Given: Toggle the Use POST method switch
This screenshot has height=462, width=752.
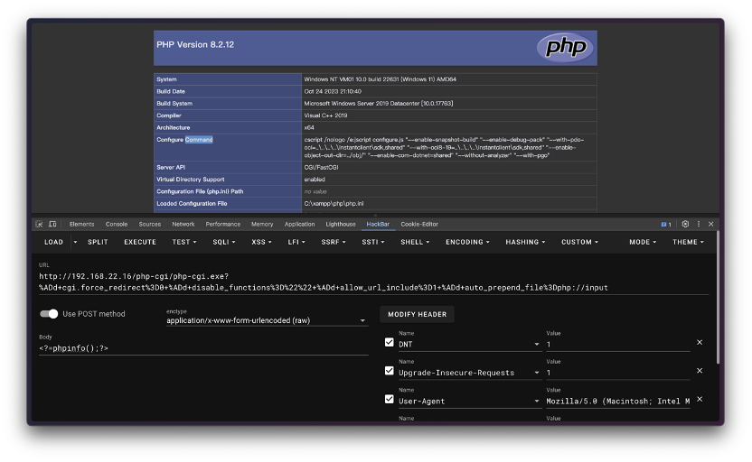Looking at the screenshot, I should tap(49, 314).
